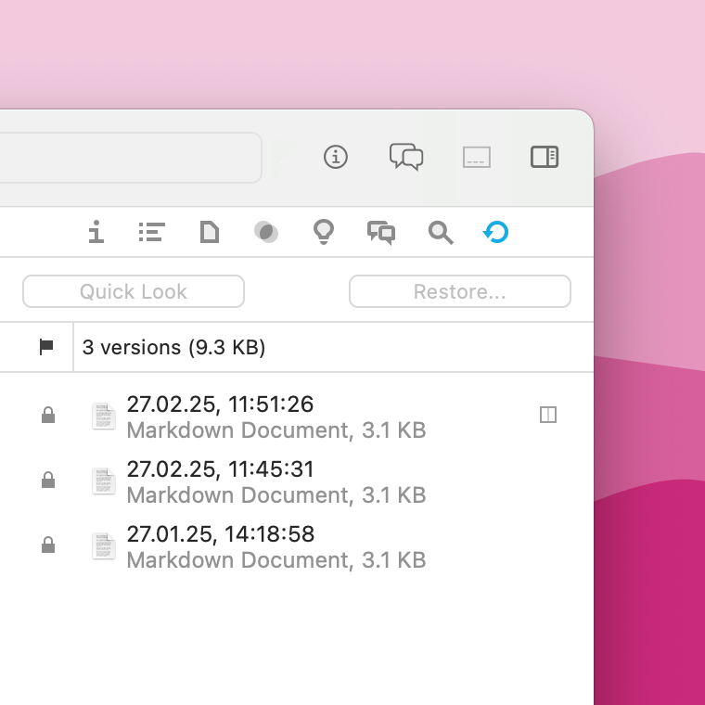Screen dimensions: 705x705
Task: Click lock icon of 11:51:26 version
Action: [48, 415]
